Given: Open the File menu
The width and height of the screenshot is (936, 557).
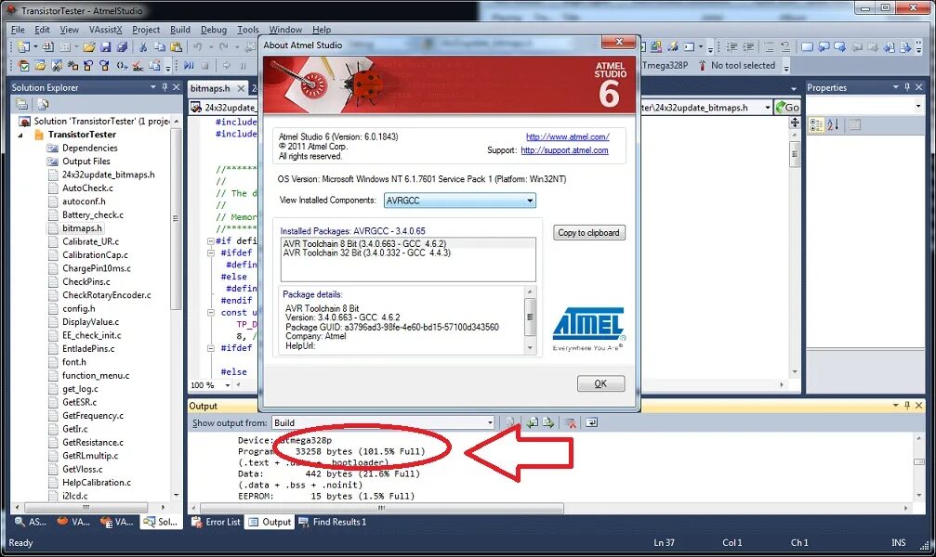Looking at the screenshot, I should (18, 29).
